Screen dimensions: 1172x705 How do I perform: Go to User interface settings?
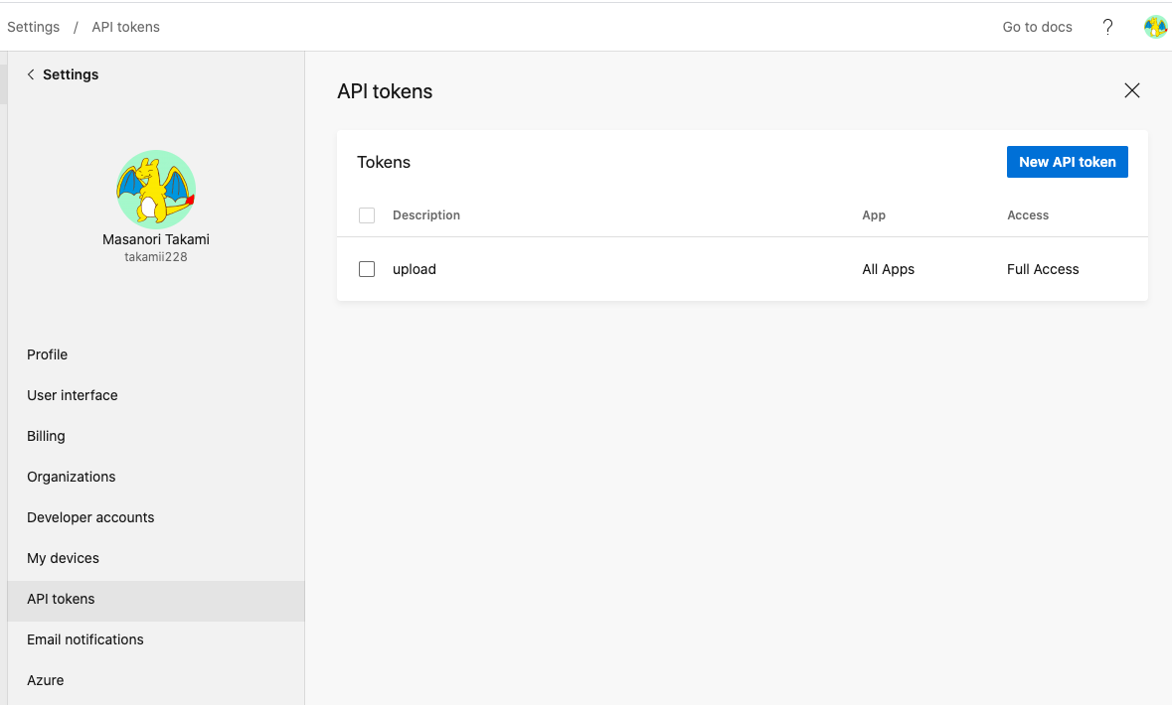click(73, 395)
